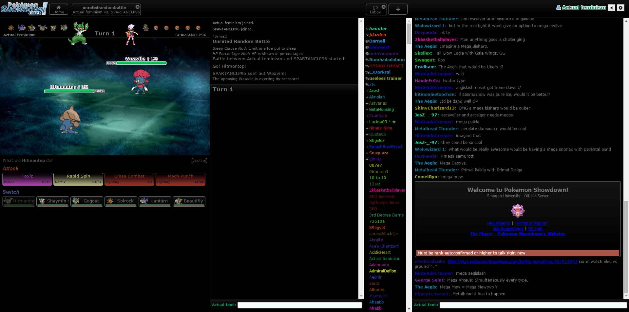Click the Gogoat icon in the top team bar
The height and width of the screenshot is (312, 629).
(64, 28)
